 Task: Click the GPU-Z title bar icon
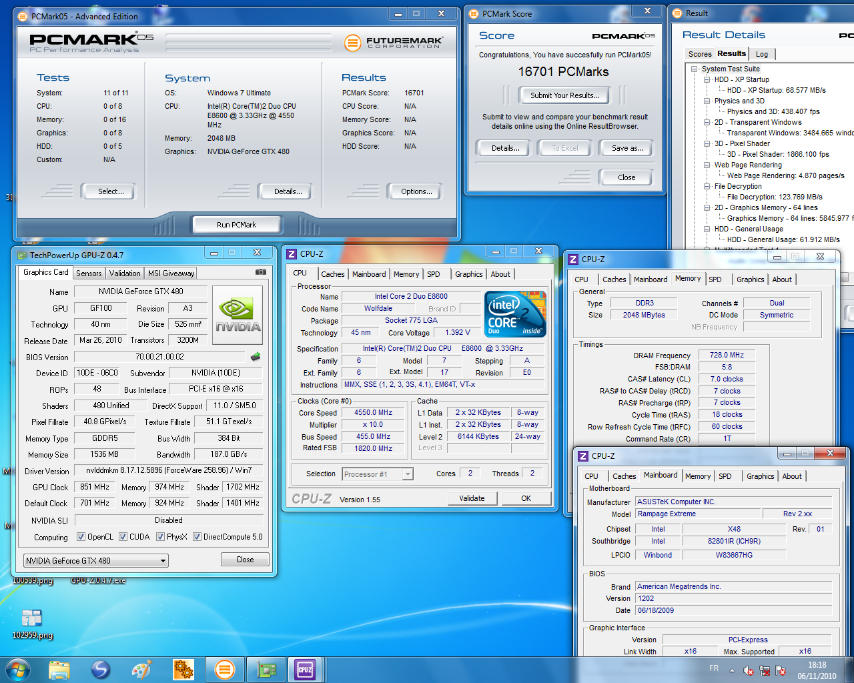pos(21,255)
